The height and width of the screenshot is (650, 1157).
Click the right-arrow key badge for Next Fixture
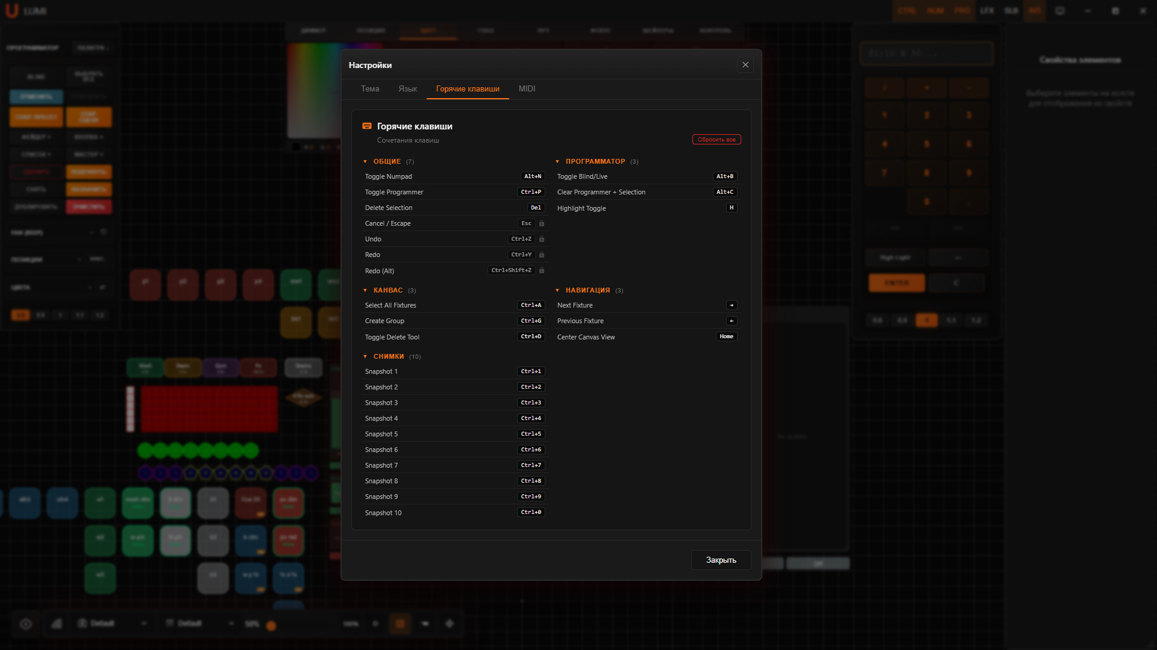[732, 305]
